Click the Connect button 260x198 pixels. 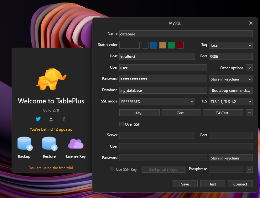[x=240, y=184]
